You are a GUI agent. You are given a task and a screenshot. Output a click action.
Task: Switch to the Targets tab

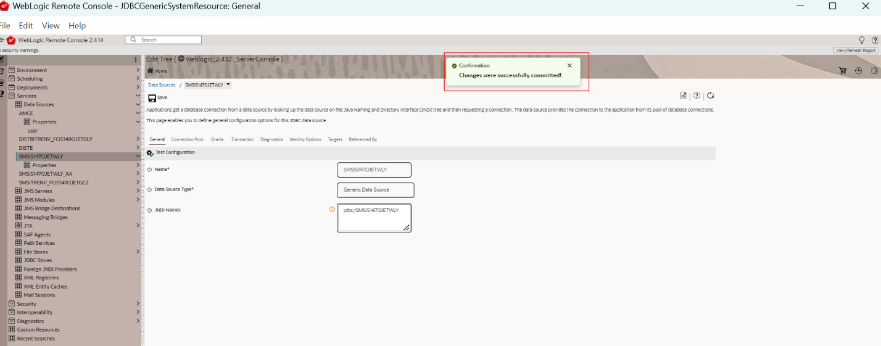[x=335, y=139]
